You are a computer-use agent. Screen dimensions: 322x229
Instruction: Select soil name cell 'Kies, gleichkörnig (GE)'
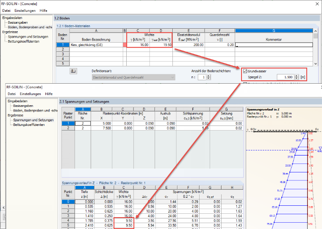click(x=96, y=45)
